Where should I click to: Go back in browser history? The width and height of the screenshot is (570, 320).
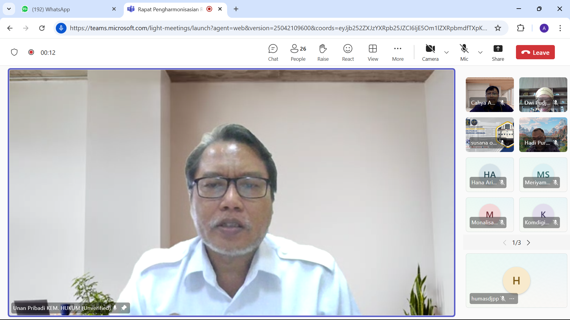10,28
